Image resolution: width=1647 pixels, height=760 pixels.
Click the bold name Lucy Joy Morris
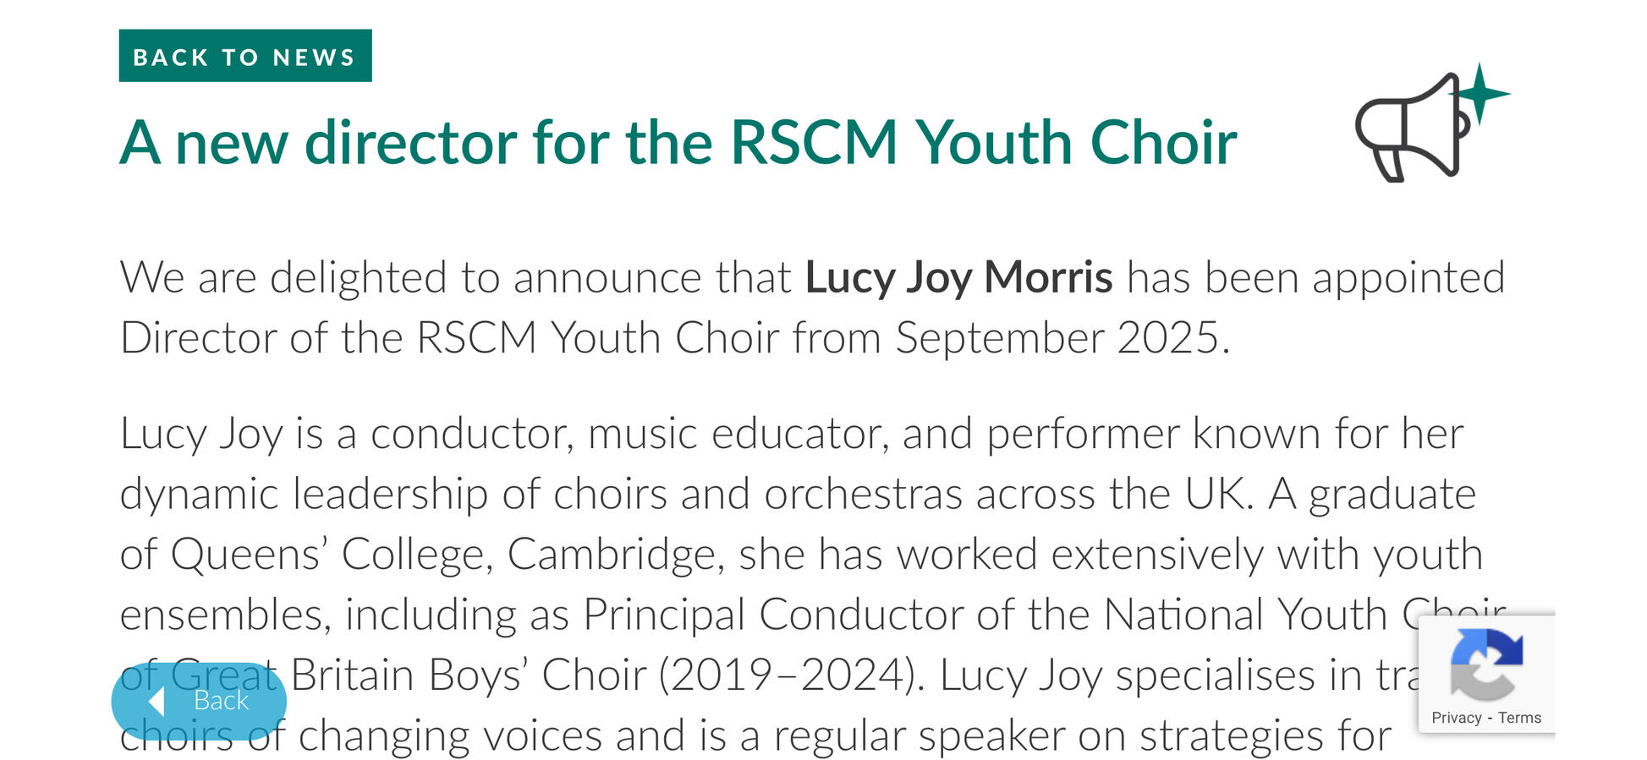[958, 277]
